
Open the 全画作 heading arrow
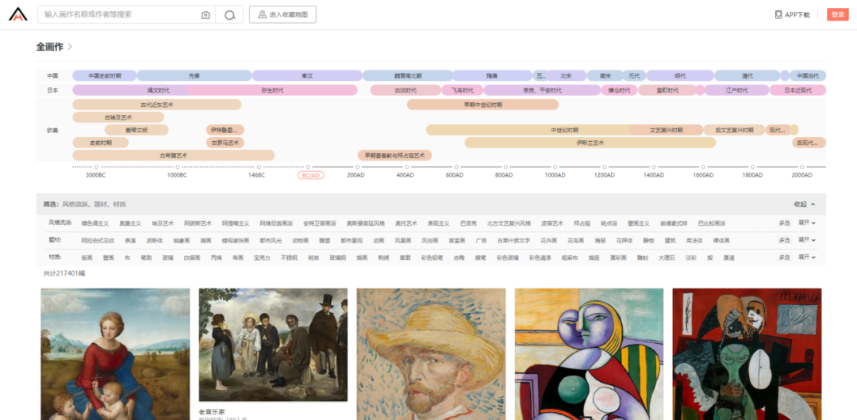(x=70, y=47)
